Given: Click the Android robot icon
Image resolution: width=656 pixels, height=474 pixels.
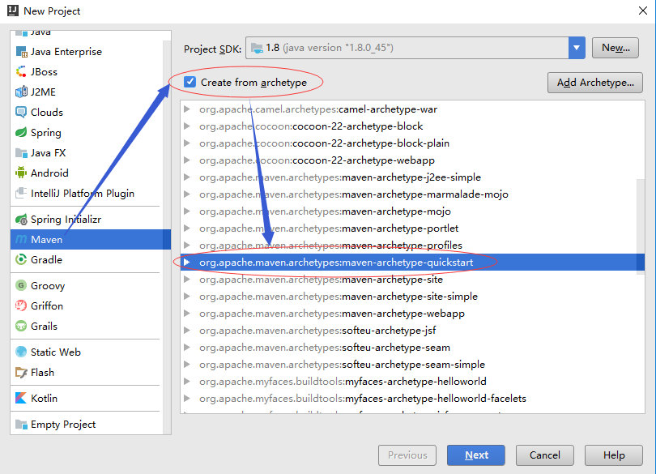Looking at the screenshot, I should [21, 173].
